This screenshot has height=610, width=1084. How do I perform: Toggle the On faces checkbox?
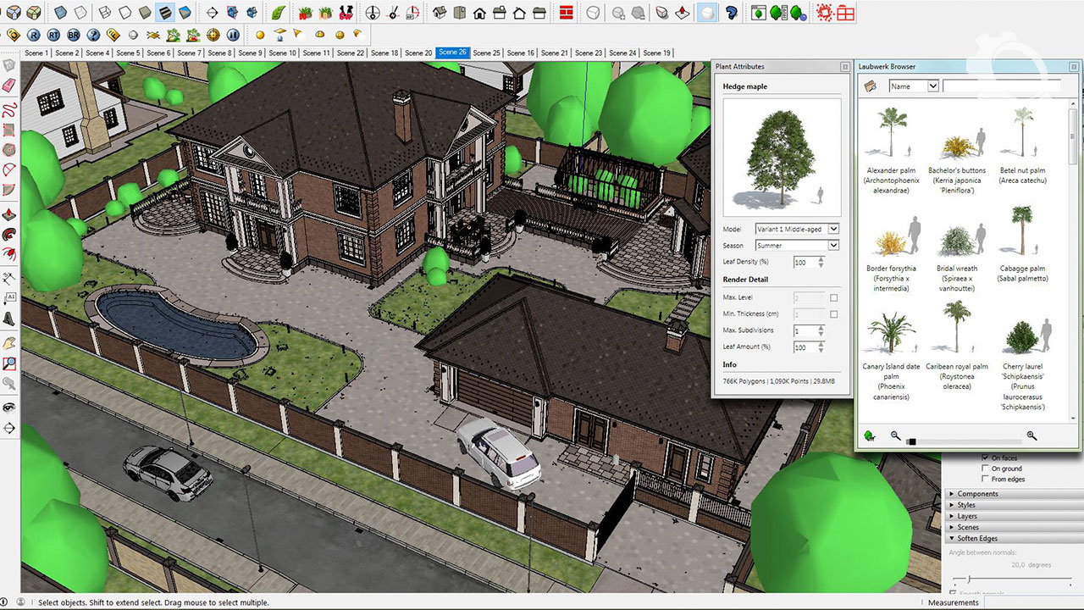(x=984, y=457)
